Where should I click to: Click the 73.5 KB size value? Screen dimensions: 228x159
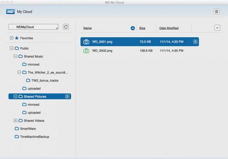[x=145, y=42]
